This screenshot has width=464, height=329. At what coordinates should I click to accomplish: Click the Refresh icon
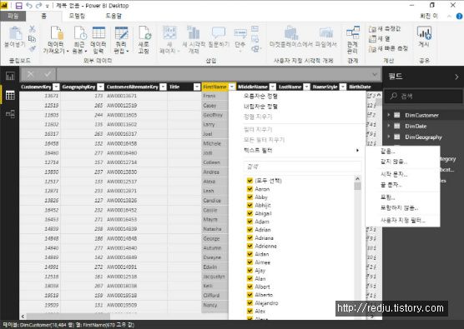click(x=145, y=32)
